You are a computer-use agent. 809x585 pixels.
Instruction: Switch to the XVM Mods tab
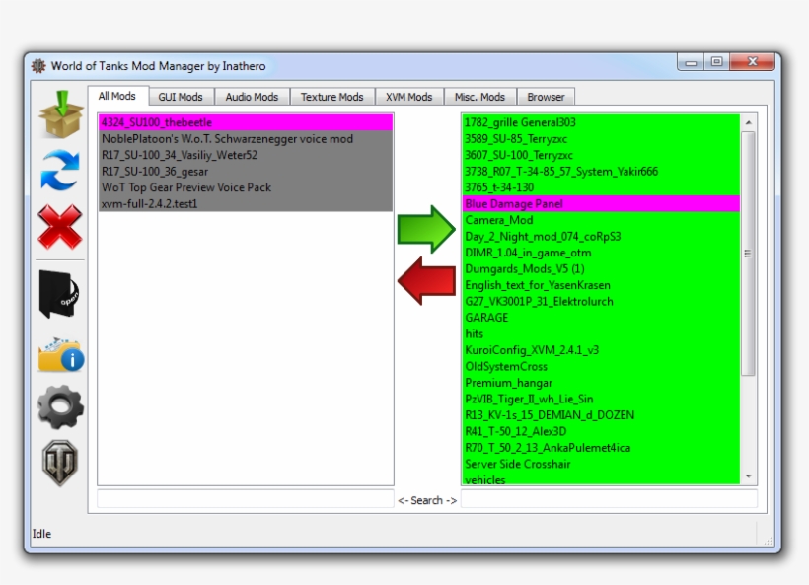tap(409, 97)
